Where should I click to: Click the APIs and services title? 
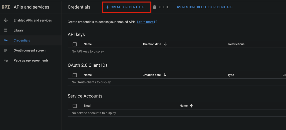(31, 7)
